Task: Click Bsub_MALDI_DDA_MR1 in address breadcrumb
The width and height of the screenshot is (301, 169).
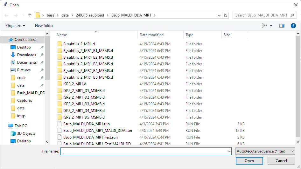Action: point(131,15)
